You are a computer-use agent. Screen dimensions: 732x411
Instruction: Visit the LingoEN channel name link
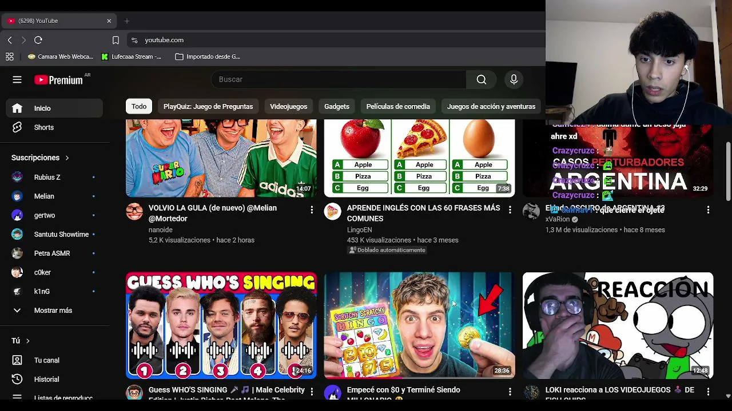coord(360,229)
